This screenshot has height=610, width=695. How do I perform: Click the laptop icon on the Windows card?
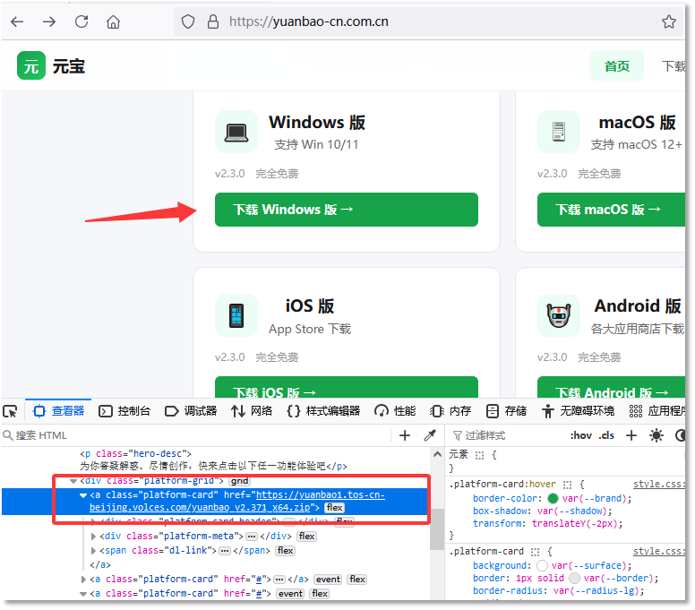pos(236,132)
